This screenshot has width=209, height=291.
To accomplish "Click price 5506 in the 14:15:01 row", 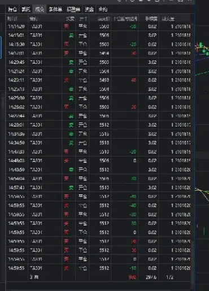I will [x=104, y=35].
